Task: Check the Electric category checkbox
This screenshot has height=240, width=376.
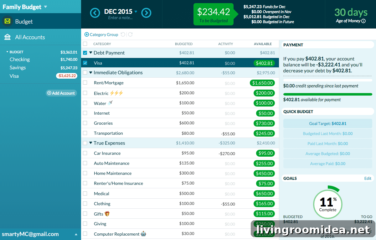Action: coord(85,93)
